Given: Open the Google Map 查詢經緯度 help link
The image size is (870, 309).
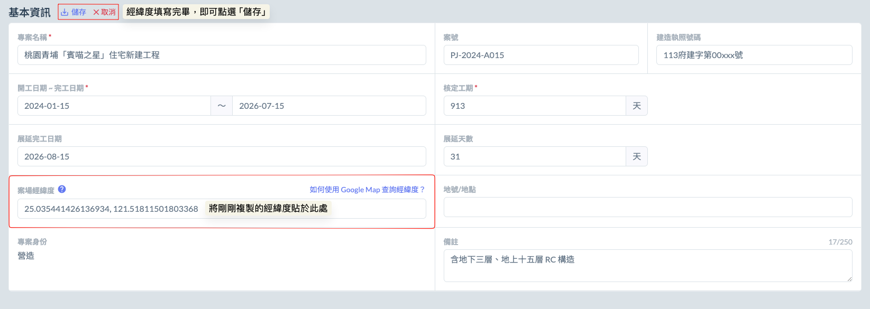Looking at the screenshot, I should [367, 190].
